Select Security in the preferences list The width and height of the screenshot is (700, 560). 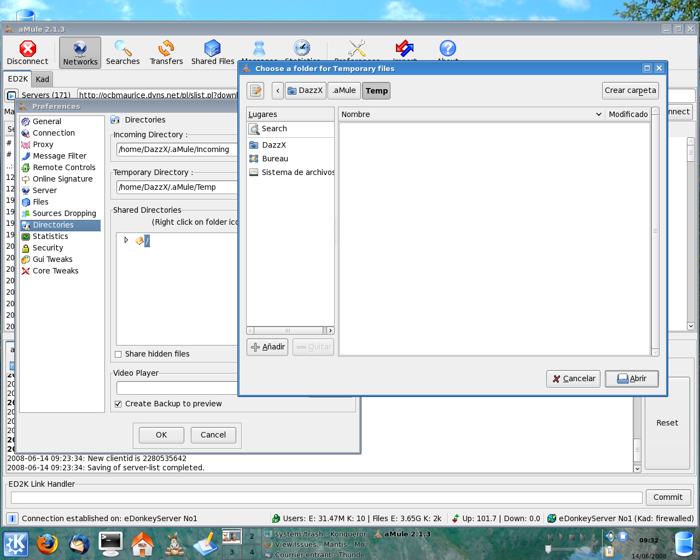48,248
